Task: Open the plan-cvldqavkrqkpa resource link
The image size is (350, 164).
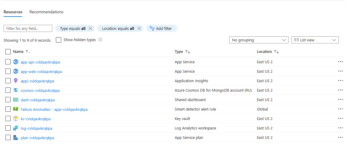Action: pos(37,138)
